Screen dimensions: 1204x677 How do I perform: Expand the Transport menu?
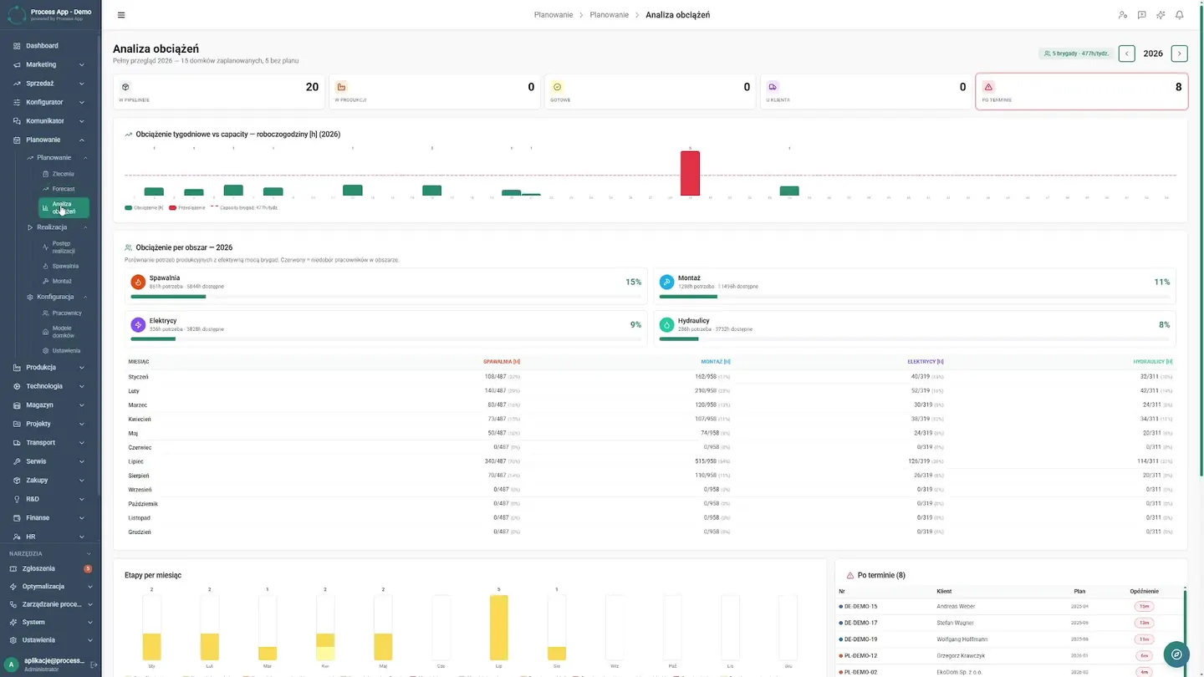[x=50, y=442]
